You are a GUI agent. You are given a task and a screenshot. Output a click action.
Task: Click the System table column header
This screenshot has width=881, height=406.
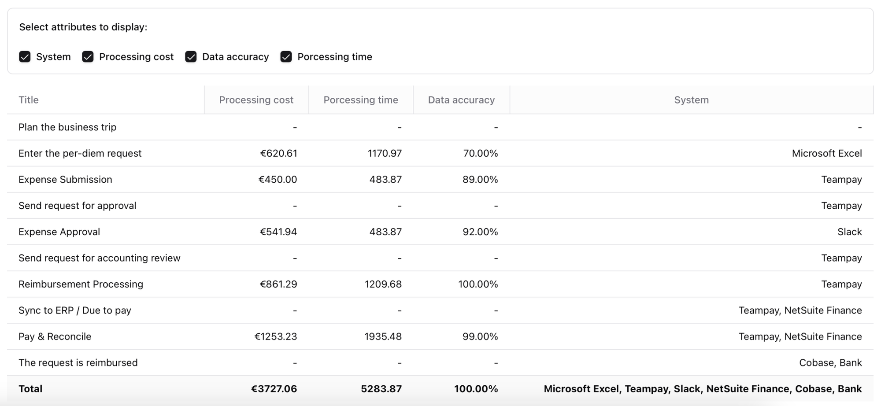691,100
